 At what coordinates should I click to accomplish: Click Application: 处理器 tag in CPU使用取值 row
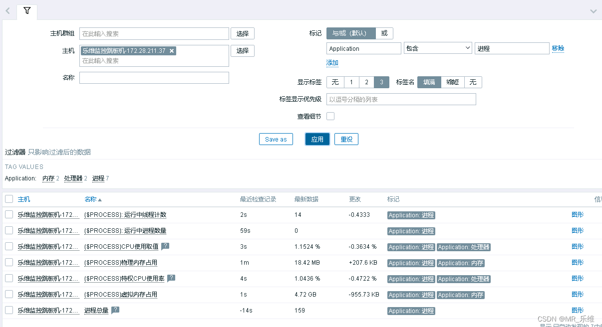click(464, 247)
